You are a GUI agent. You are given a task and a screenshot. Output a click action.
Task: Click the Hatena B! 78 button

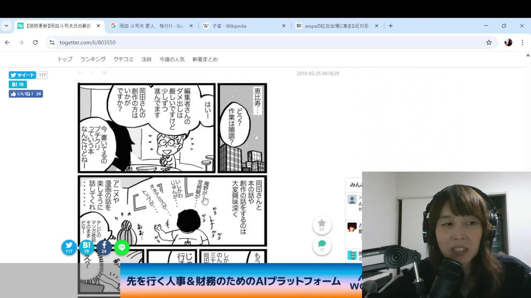(18, 84)
